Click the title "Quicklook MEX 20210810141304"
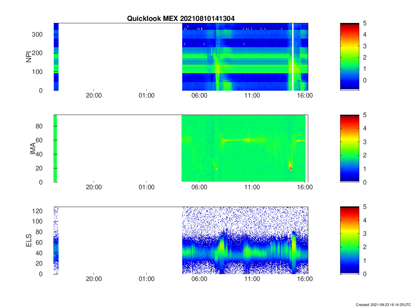 [x=181, y=19]
